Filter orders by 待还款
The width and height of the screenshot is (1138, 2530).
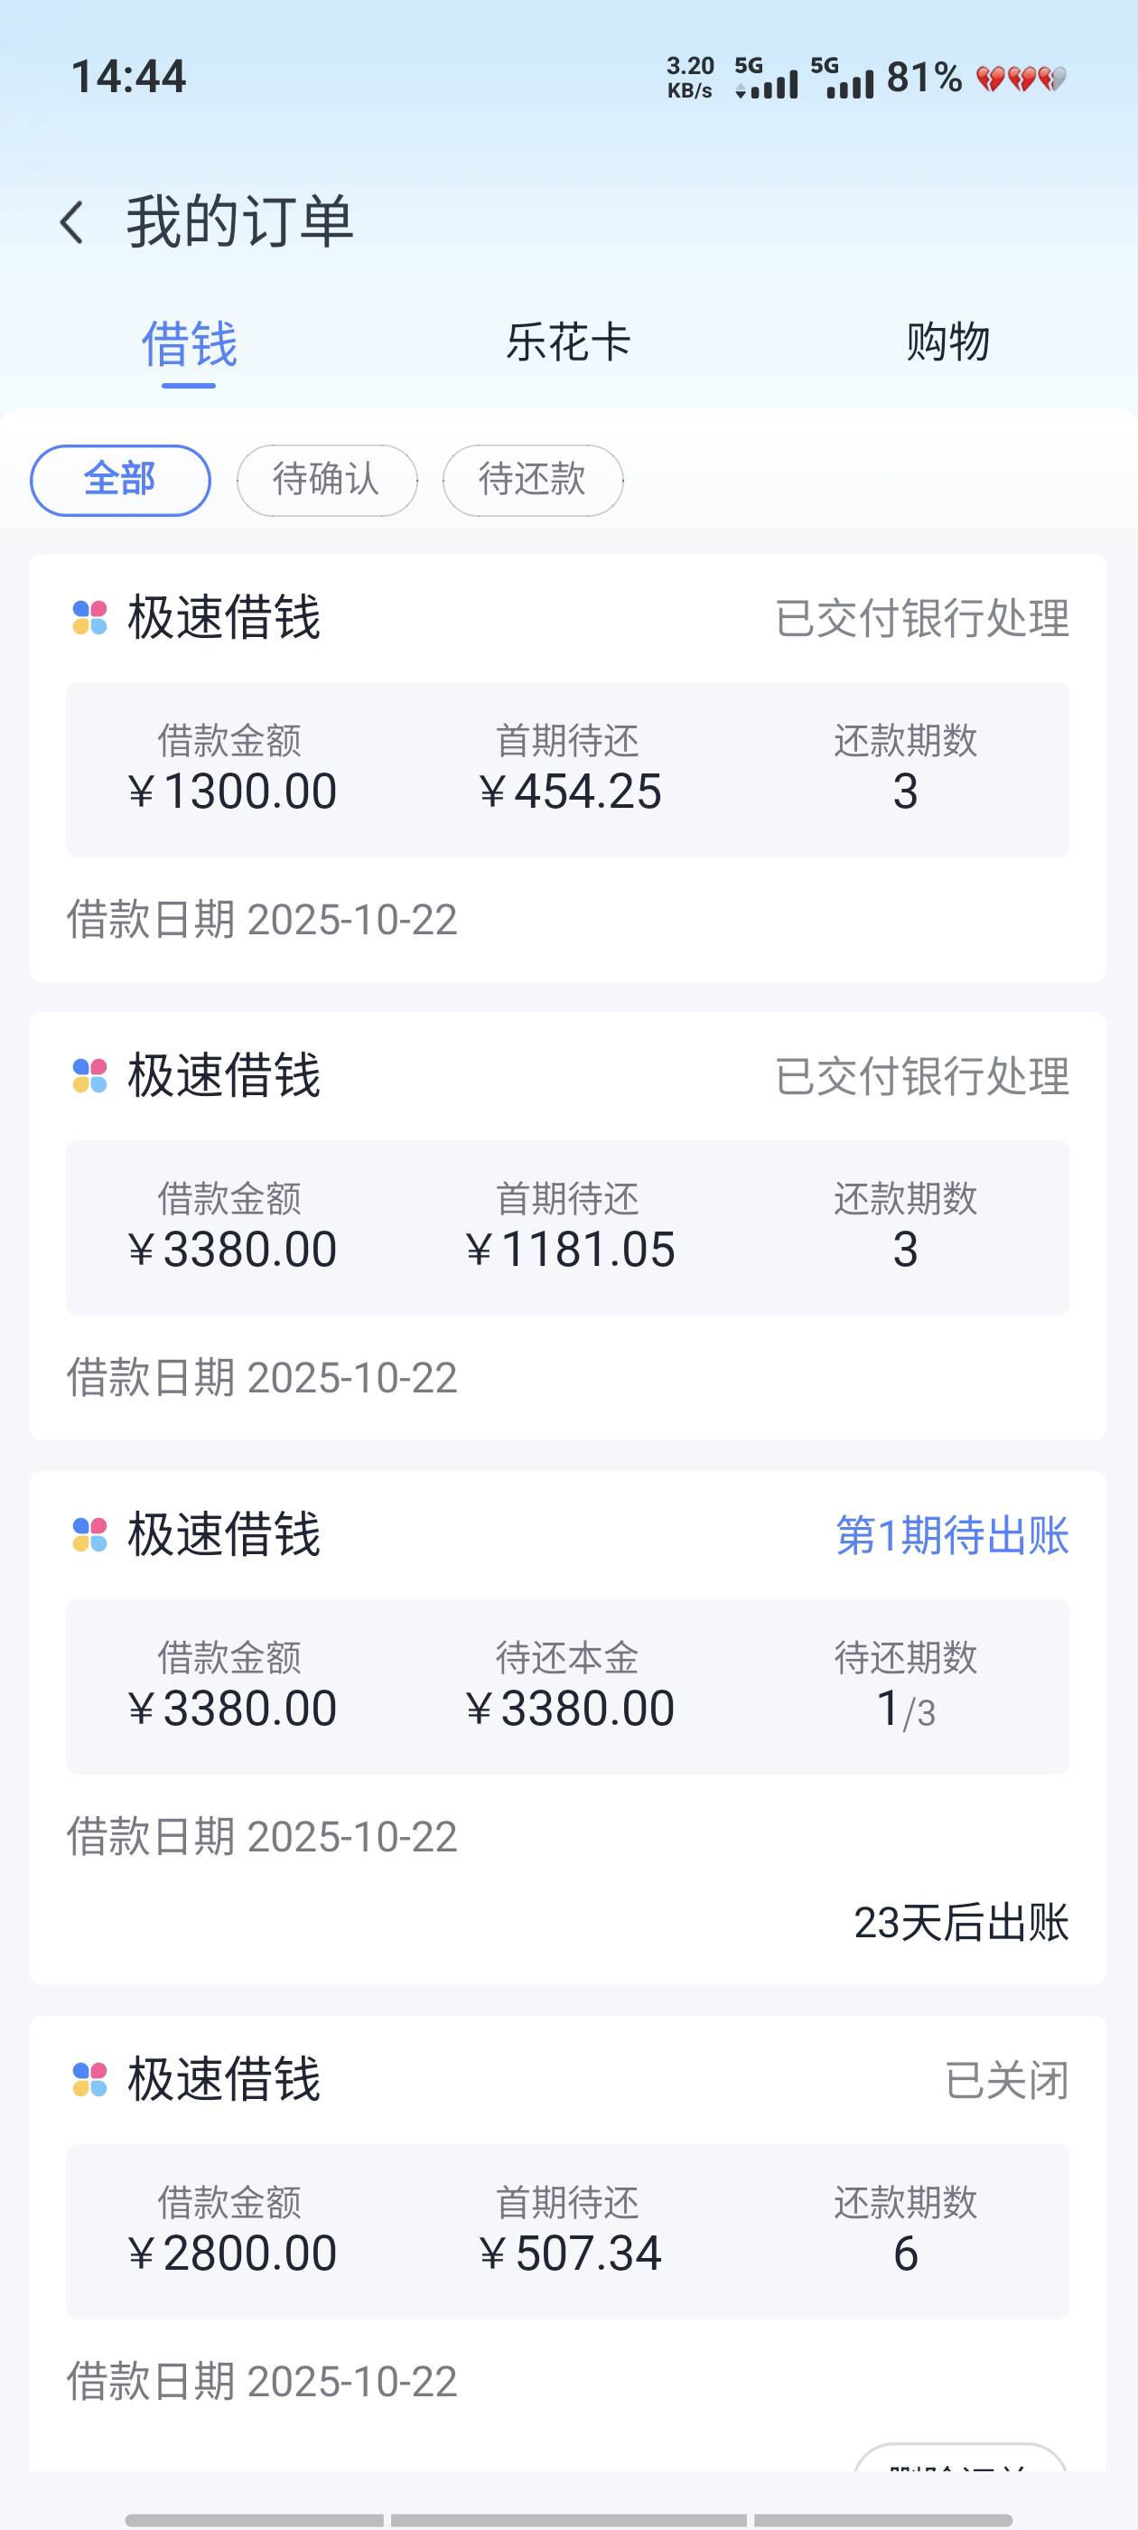coord(532,481)
